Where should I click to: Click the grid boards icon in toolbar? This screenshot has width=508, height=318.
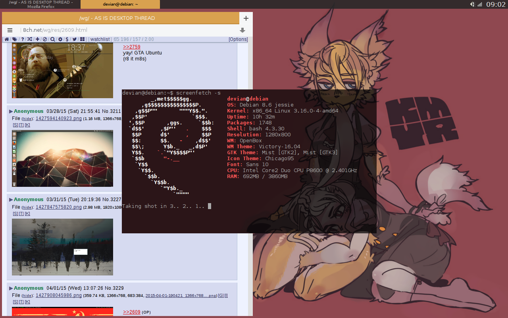(x=82, y=39)
